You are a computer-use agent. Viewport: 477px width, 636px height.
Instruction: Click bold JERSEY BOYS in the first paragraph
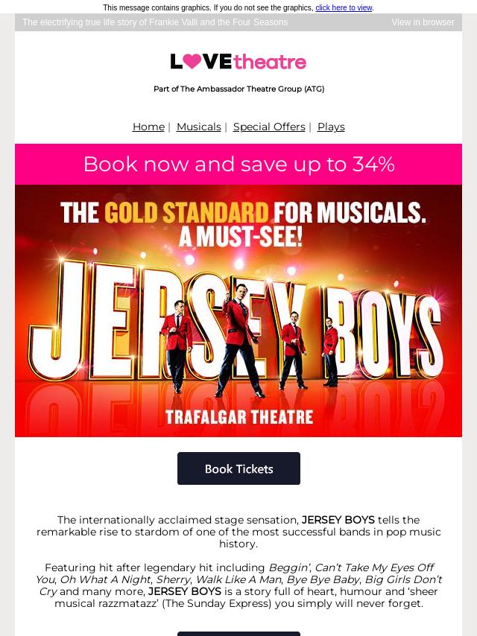338,520
